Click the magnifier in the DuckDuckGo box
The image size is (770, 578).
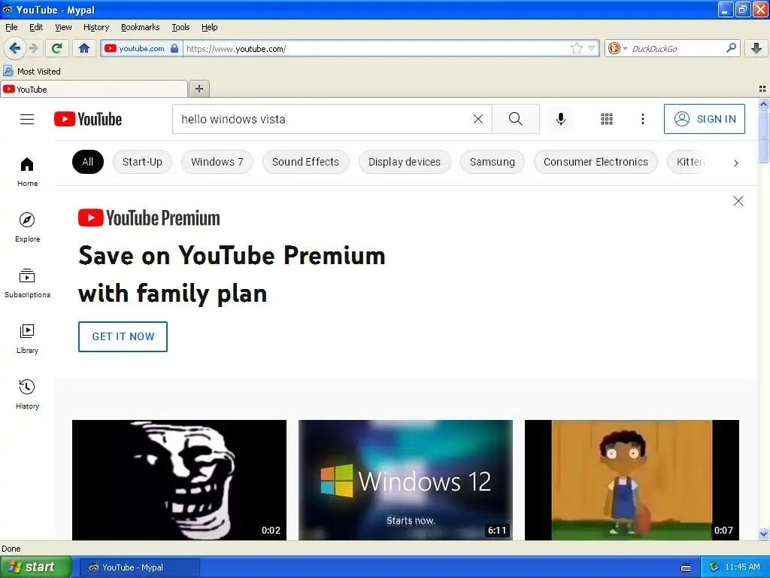[731, 47]
